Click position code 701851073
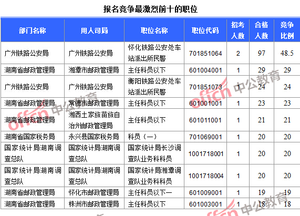This screenshot has height=216, width=300. click(x=205, y=87)
